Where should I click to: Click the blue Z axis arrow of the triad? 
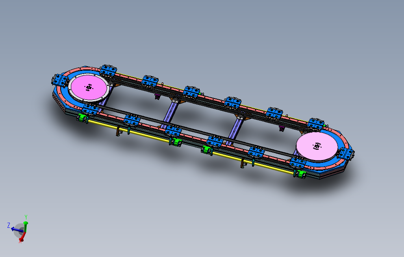(17, 229)
